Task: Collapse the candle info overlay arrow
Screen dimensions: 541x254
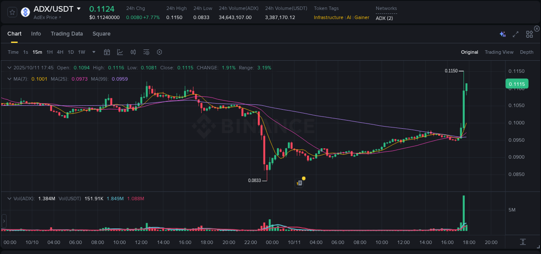Action: tap(10, 68)
